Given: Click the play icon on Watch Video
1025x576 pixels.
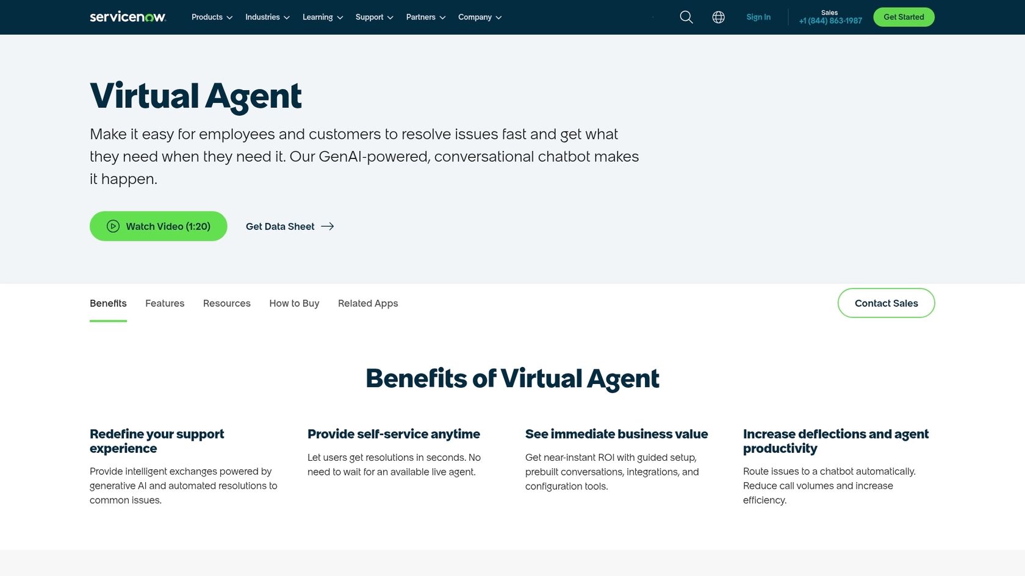Looking at the screenshot, I should coord(112,226).
